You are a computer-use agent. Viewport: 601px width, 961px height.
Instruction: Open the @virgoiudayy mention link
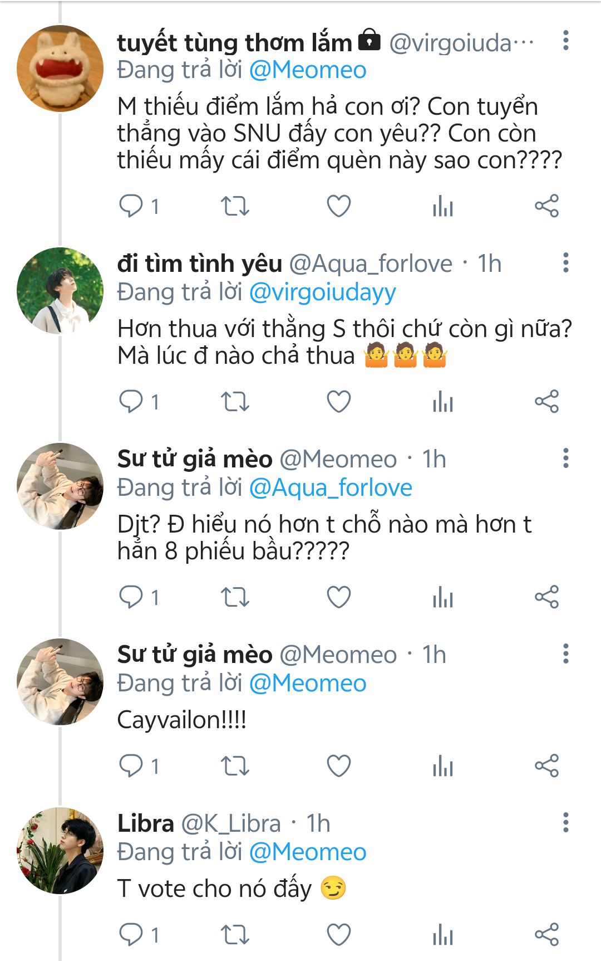click(322, 292)
